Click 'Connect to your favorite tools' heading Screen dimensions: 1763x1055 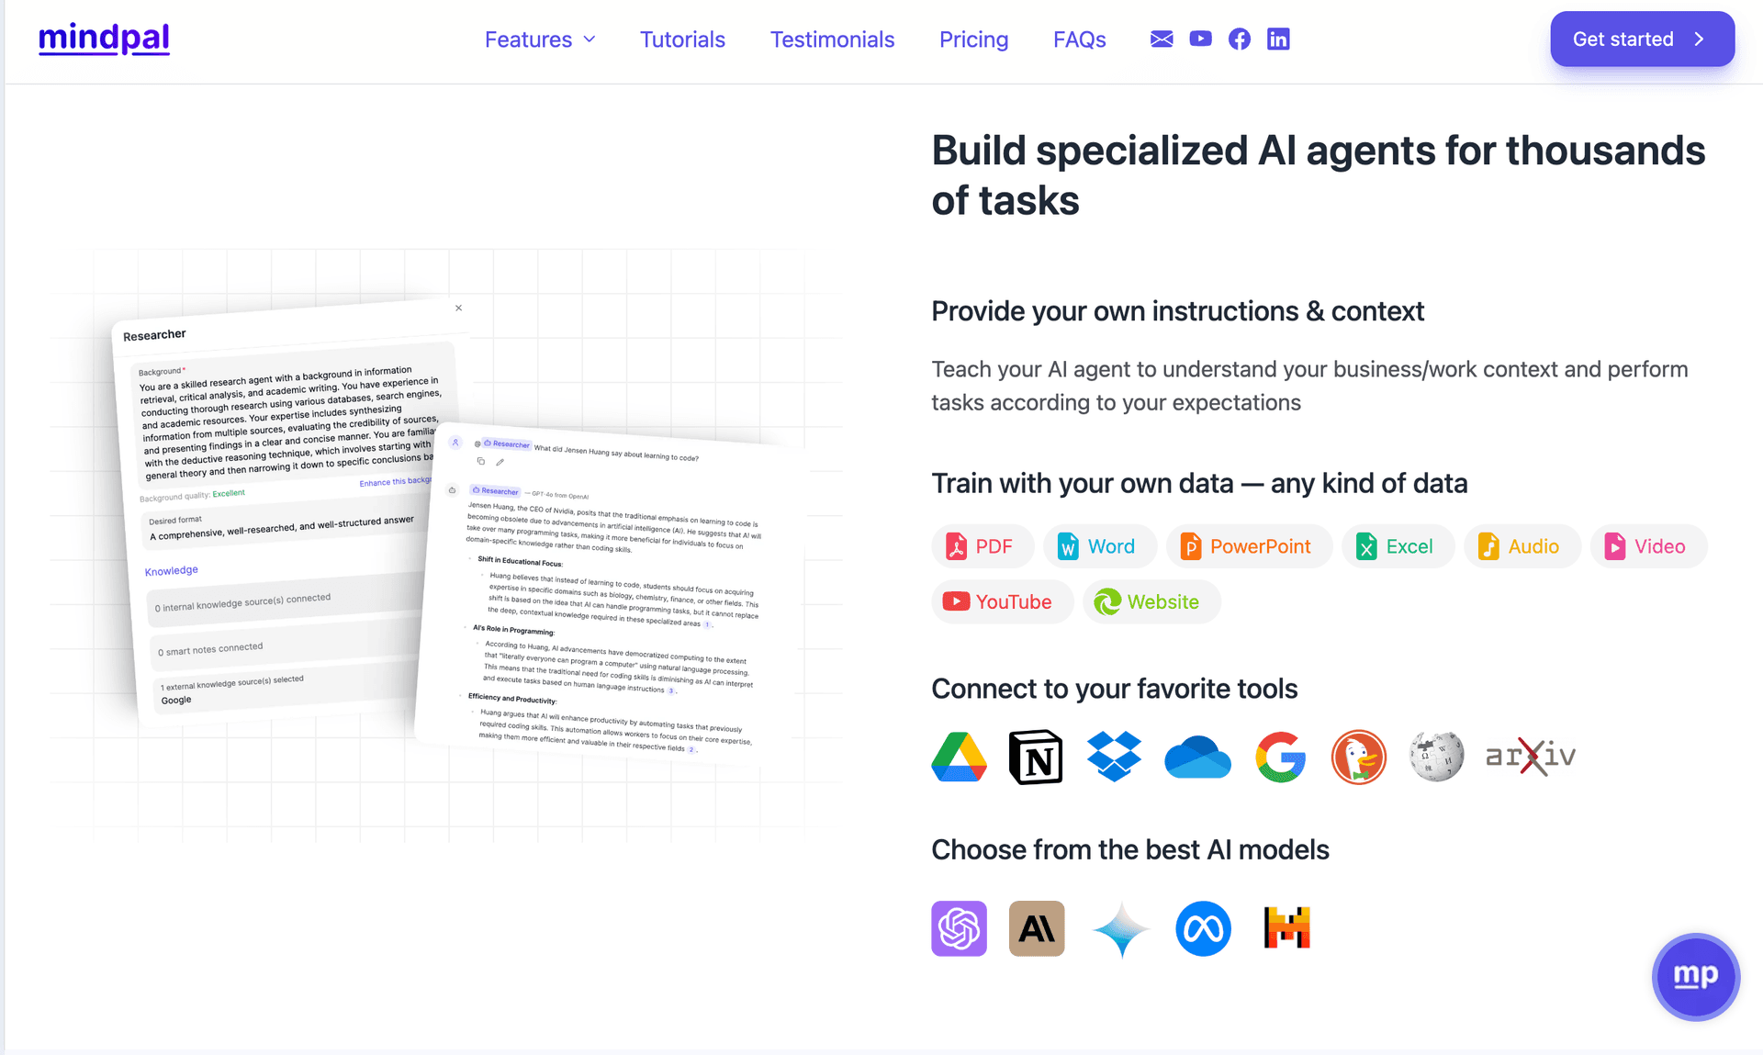[x=1114, y=689]
